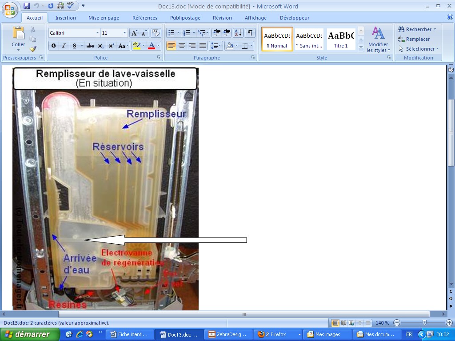Align text right

(192, 46)
